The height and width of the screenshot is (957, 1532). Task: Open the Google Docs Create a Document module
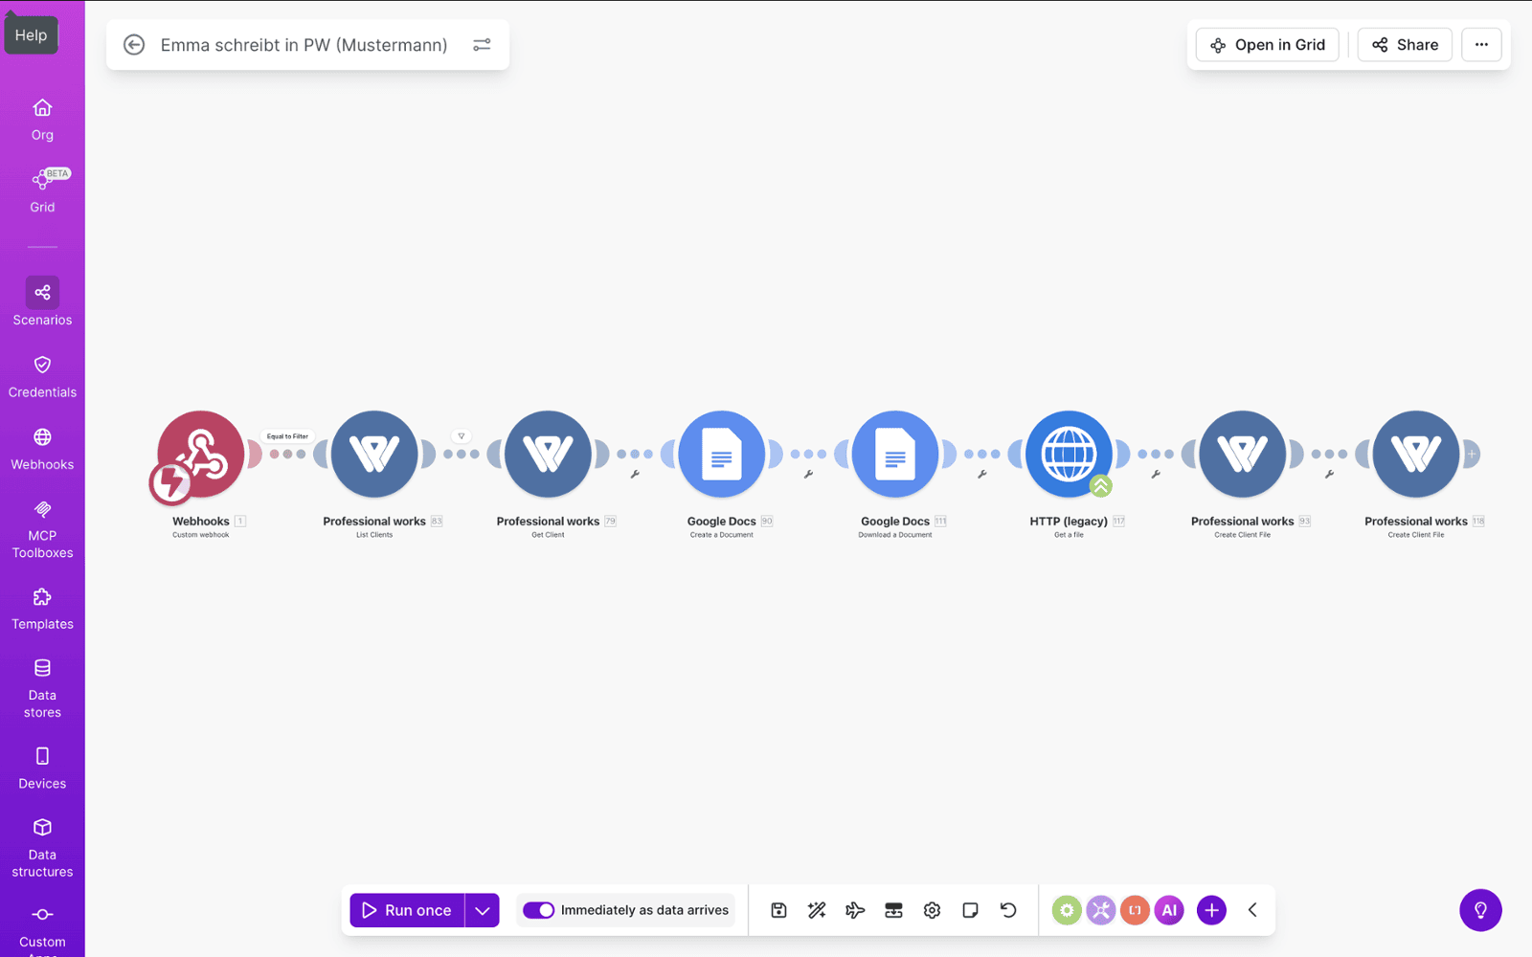(x=721, y=455)
